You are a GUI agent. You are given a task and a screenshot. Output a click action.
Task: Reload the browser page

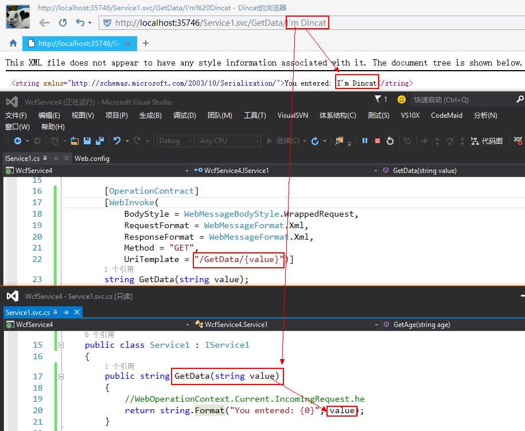point(63,23)
